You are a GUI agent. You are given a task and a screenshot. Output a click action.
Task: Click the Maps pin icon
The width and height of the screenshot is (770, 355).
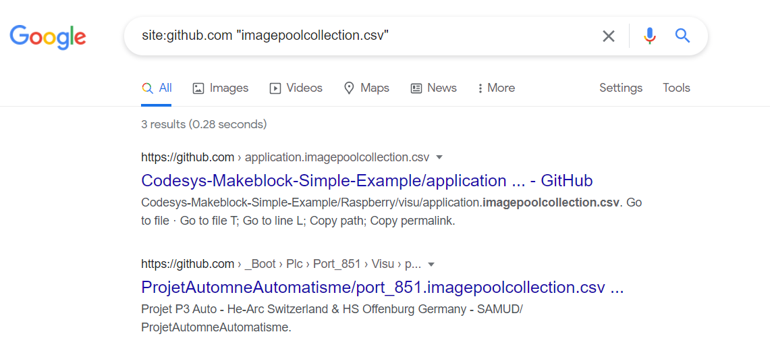349,88
